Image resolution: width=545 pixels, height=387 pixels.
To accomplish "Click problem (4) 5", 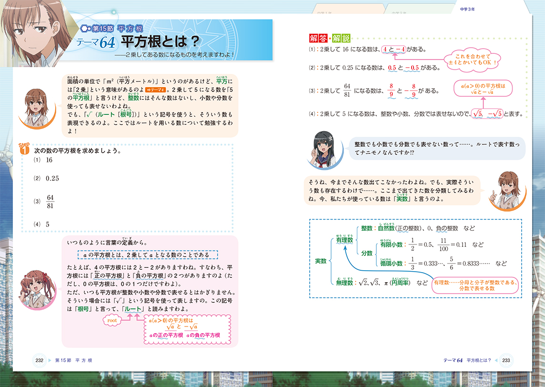I will [42, 224].
